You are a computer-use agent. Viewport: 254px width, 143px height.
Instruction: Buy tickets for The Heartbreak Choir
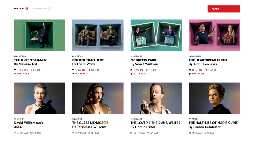coord(198,74)
